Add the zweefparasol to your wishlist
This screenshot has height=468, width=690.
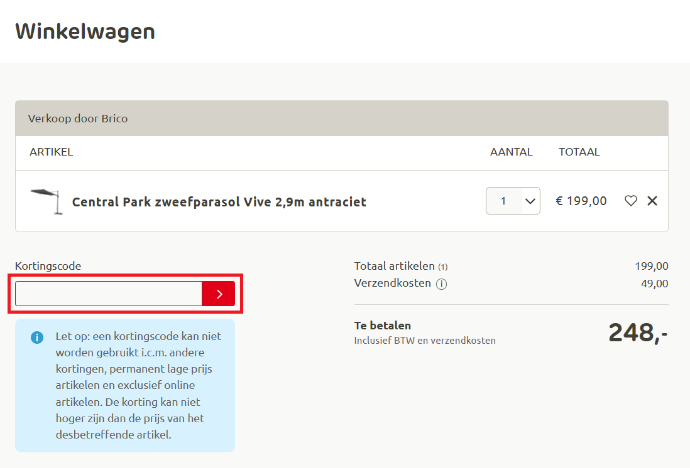point(631,201)
